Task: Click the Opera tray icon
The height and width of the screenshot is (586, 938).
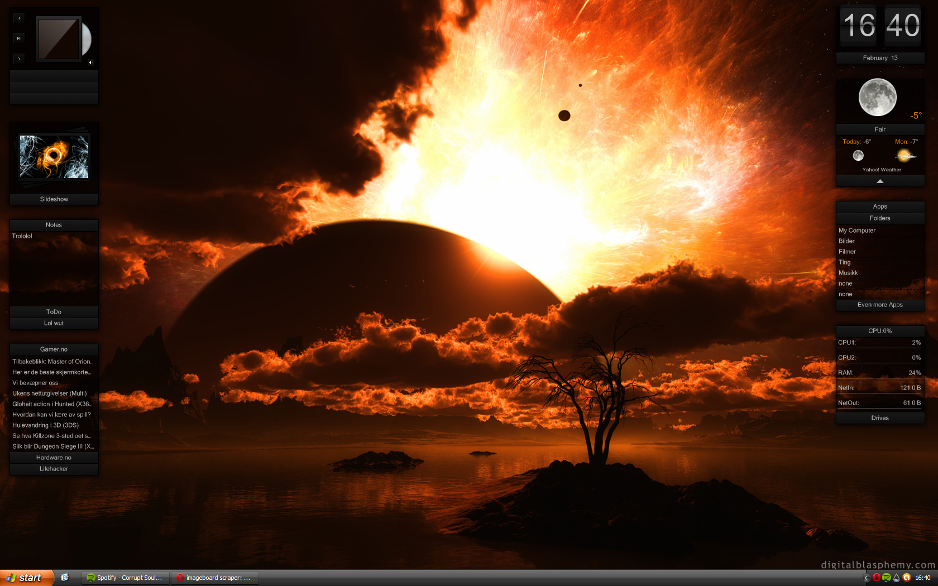Action: pyautogui.click(x=877, y=578)
